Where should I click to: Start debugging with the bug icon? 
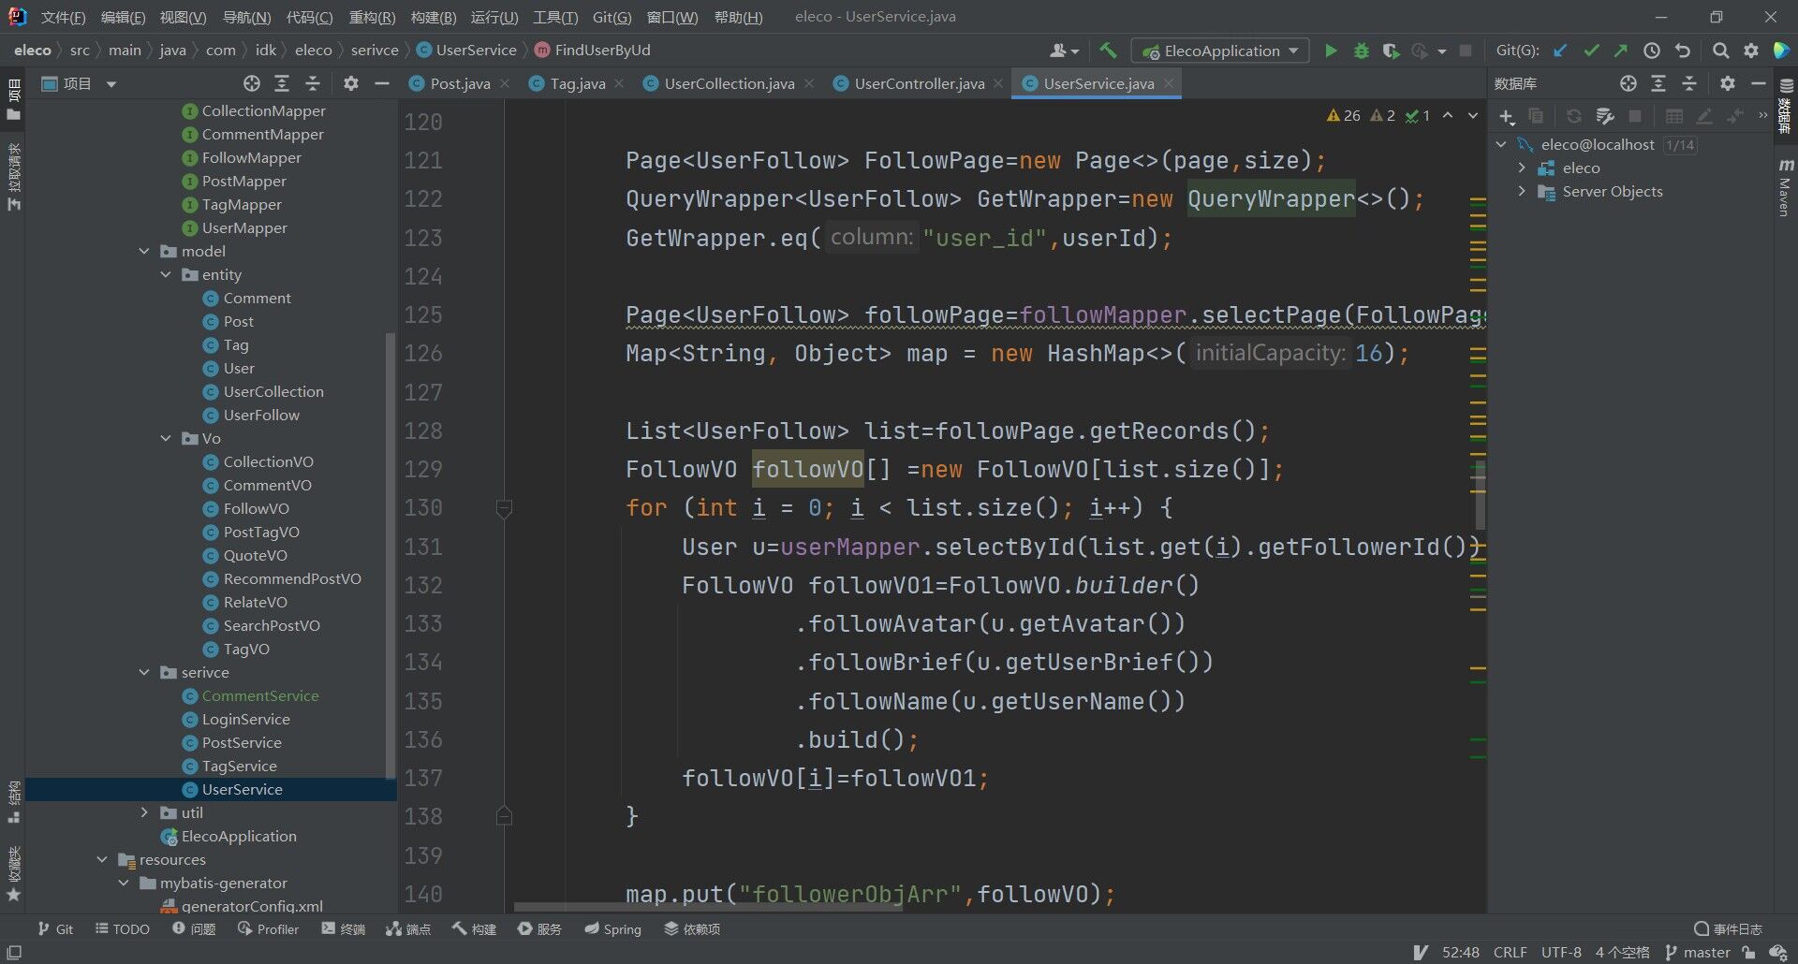coord(1362,51)
